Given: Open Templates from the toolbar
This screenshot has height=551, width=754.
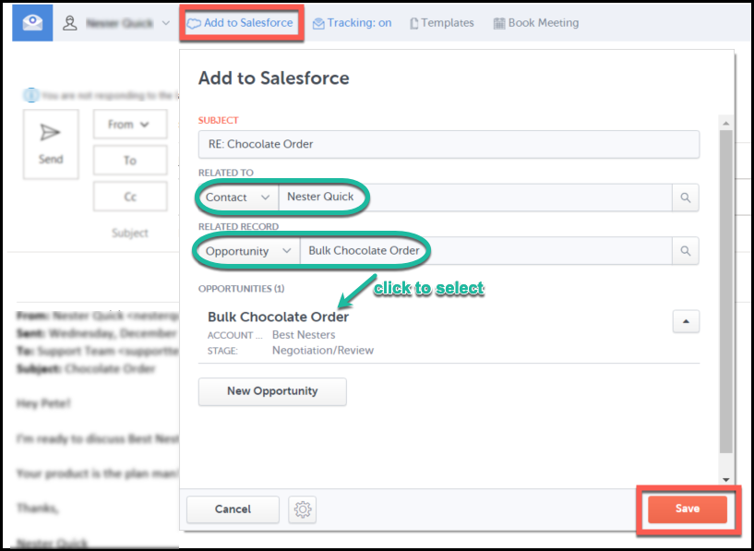Looking at the screenshot, I should tap(442, 23).
